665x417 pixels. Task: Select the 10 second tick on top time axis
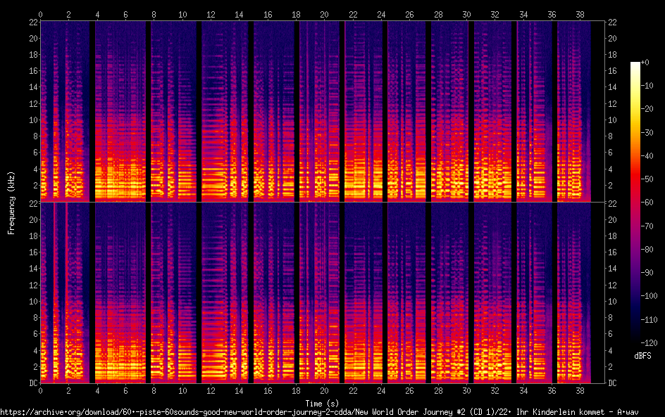pyautogui.click(x=182, y=14)
